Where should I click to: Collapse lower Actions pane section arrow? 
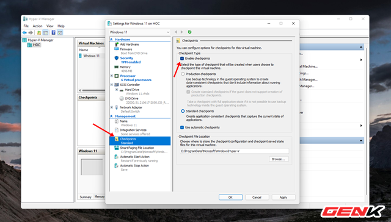[361, 141]
